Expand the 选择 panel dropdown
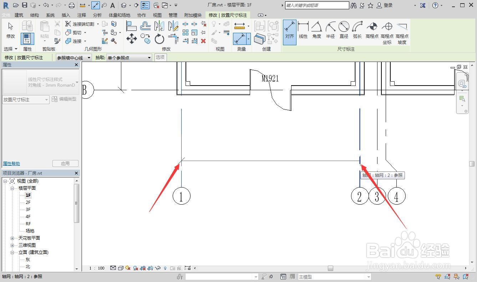This screenshot has height=282, width=477. (10, 49)
